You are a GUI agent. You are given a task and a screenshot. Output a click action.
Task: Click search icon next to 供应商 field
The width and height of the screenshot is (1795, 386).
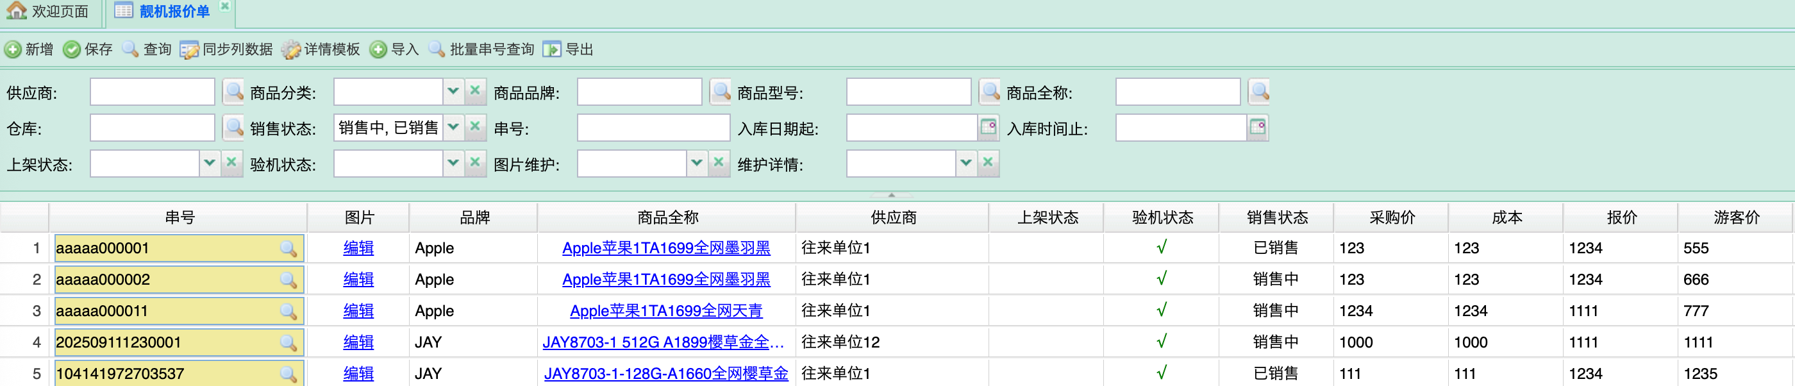click(233, 92)
